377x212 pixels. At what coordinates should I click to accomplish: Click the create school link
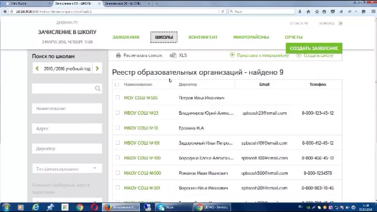[x=315, y=55]
